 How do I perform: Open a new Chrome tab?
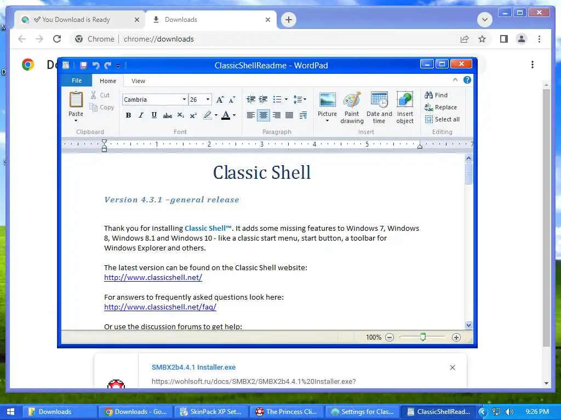click(289, 20)
